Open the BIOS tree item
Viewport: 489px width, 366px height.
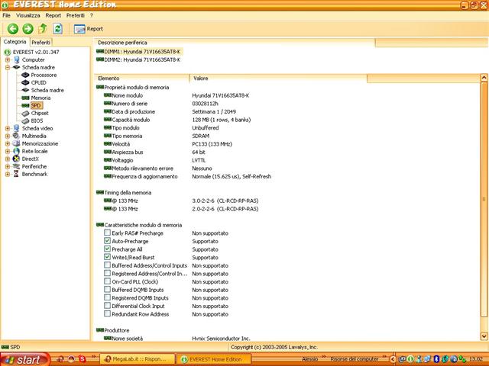tap(37, 120)
